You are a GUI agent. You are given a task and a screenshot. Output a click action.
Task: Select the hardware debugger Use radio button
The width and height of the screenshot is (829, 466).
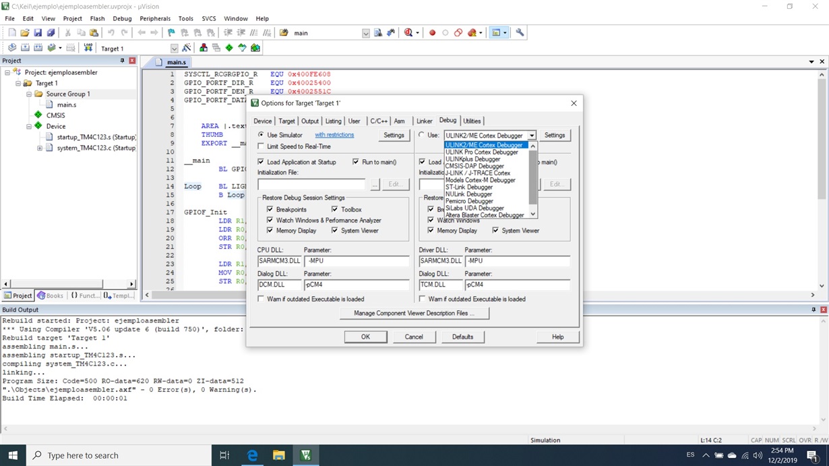tap(422, 135)
